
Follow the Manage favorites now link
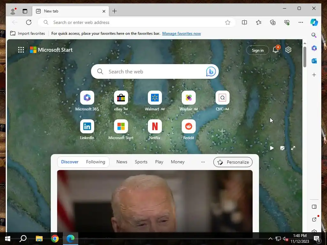(181, 33)
